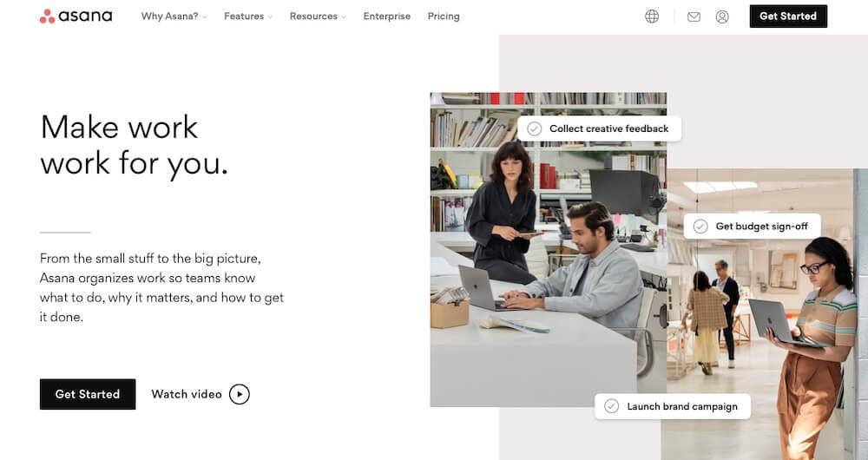Toggle the Launch brand campaign checkmark

click(611, 406)
